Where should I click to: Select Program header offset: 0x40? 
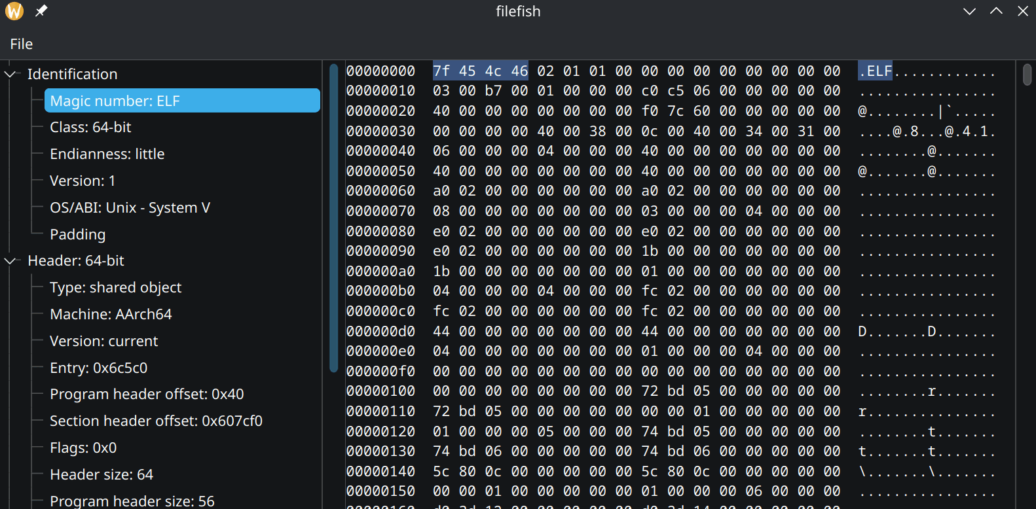coord(147,394)
